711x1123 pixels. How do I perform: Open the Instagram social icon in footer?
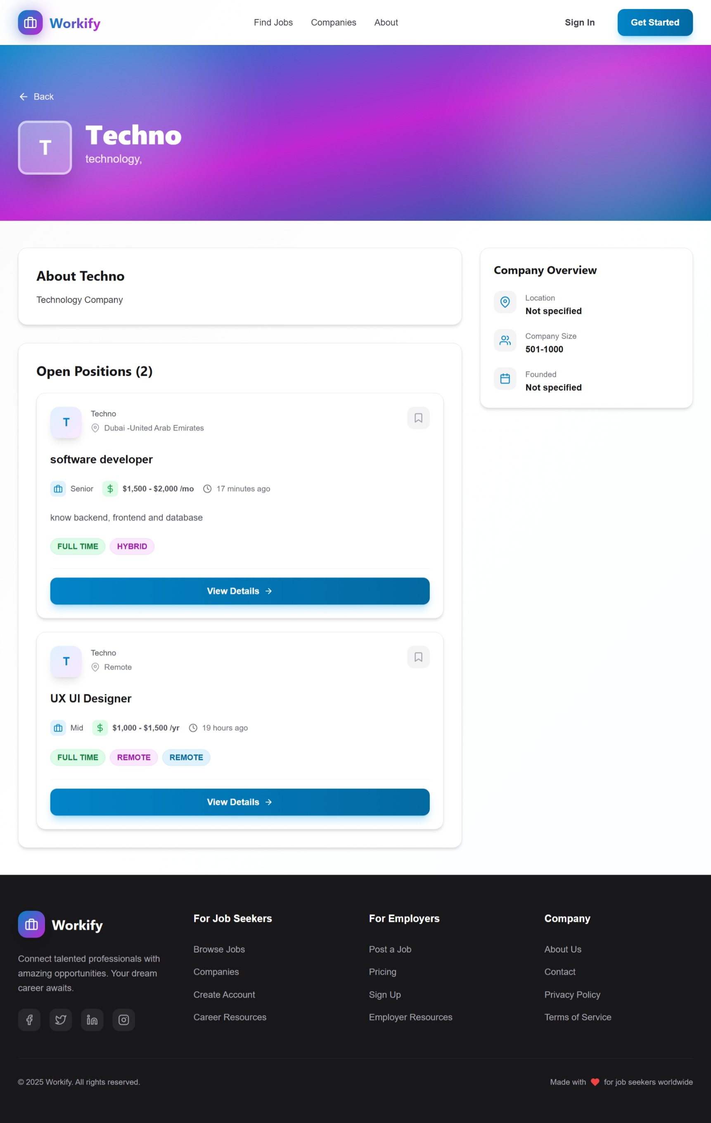pos(124,1020)
